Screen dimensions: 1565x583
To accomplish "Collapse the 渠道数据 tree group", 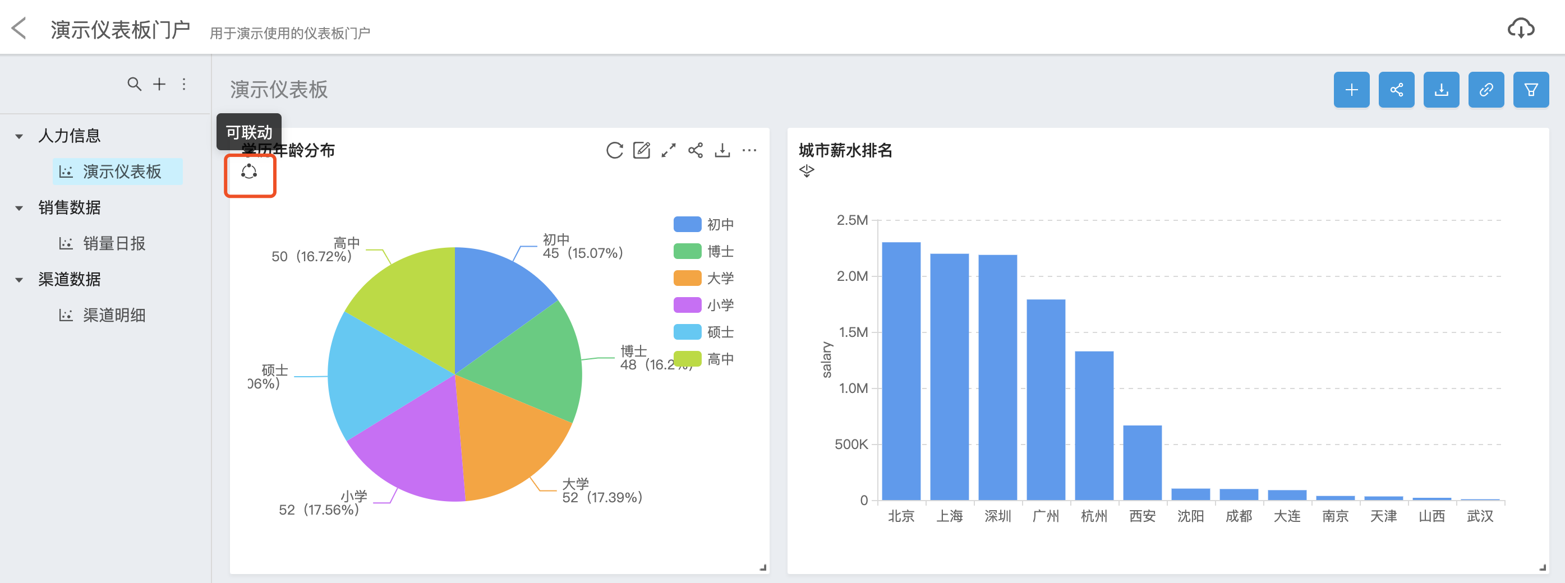I will (x=20, y=280).
